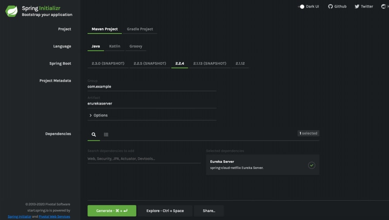
Task: Click the Twitter bird icon
Action: pyautogui.click(x=357, y=7)
